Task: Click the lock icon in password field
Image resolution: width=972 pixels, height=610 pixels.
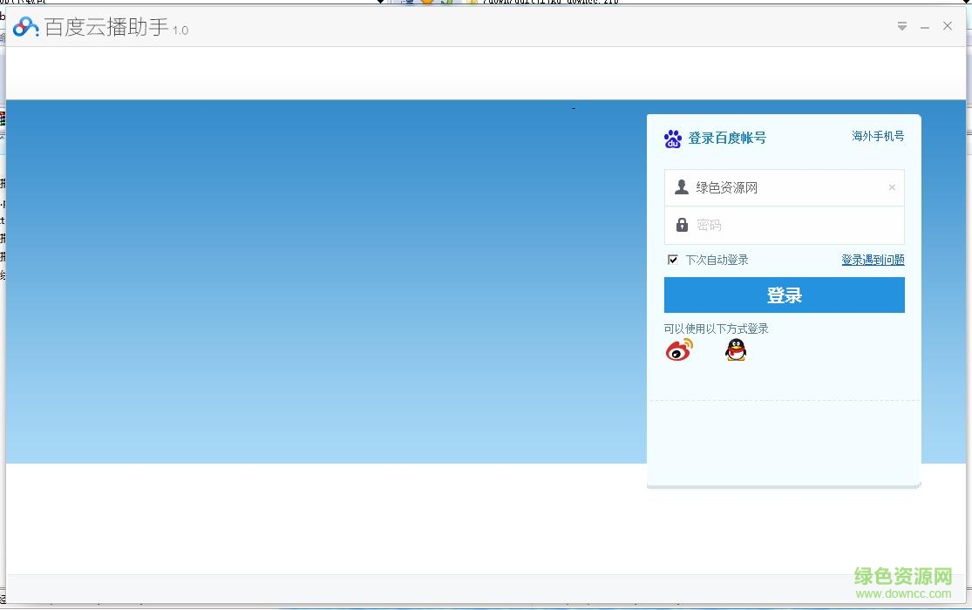Action: pyautogui.click(x=682, y=224)
